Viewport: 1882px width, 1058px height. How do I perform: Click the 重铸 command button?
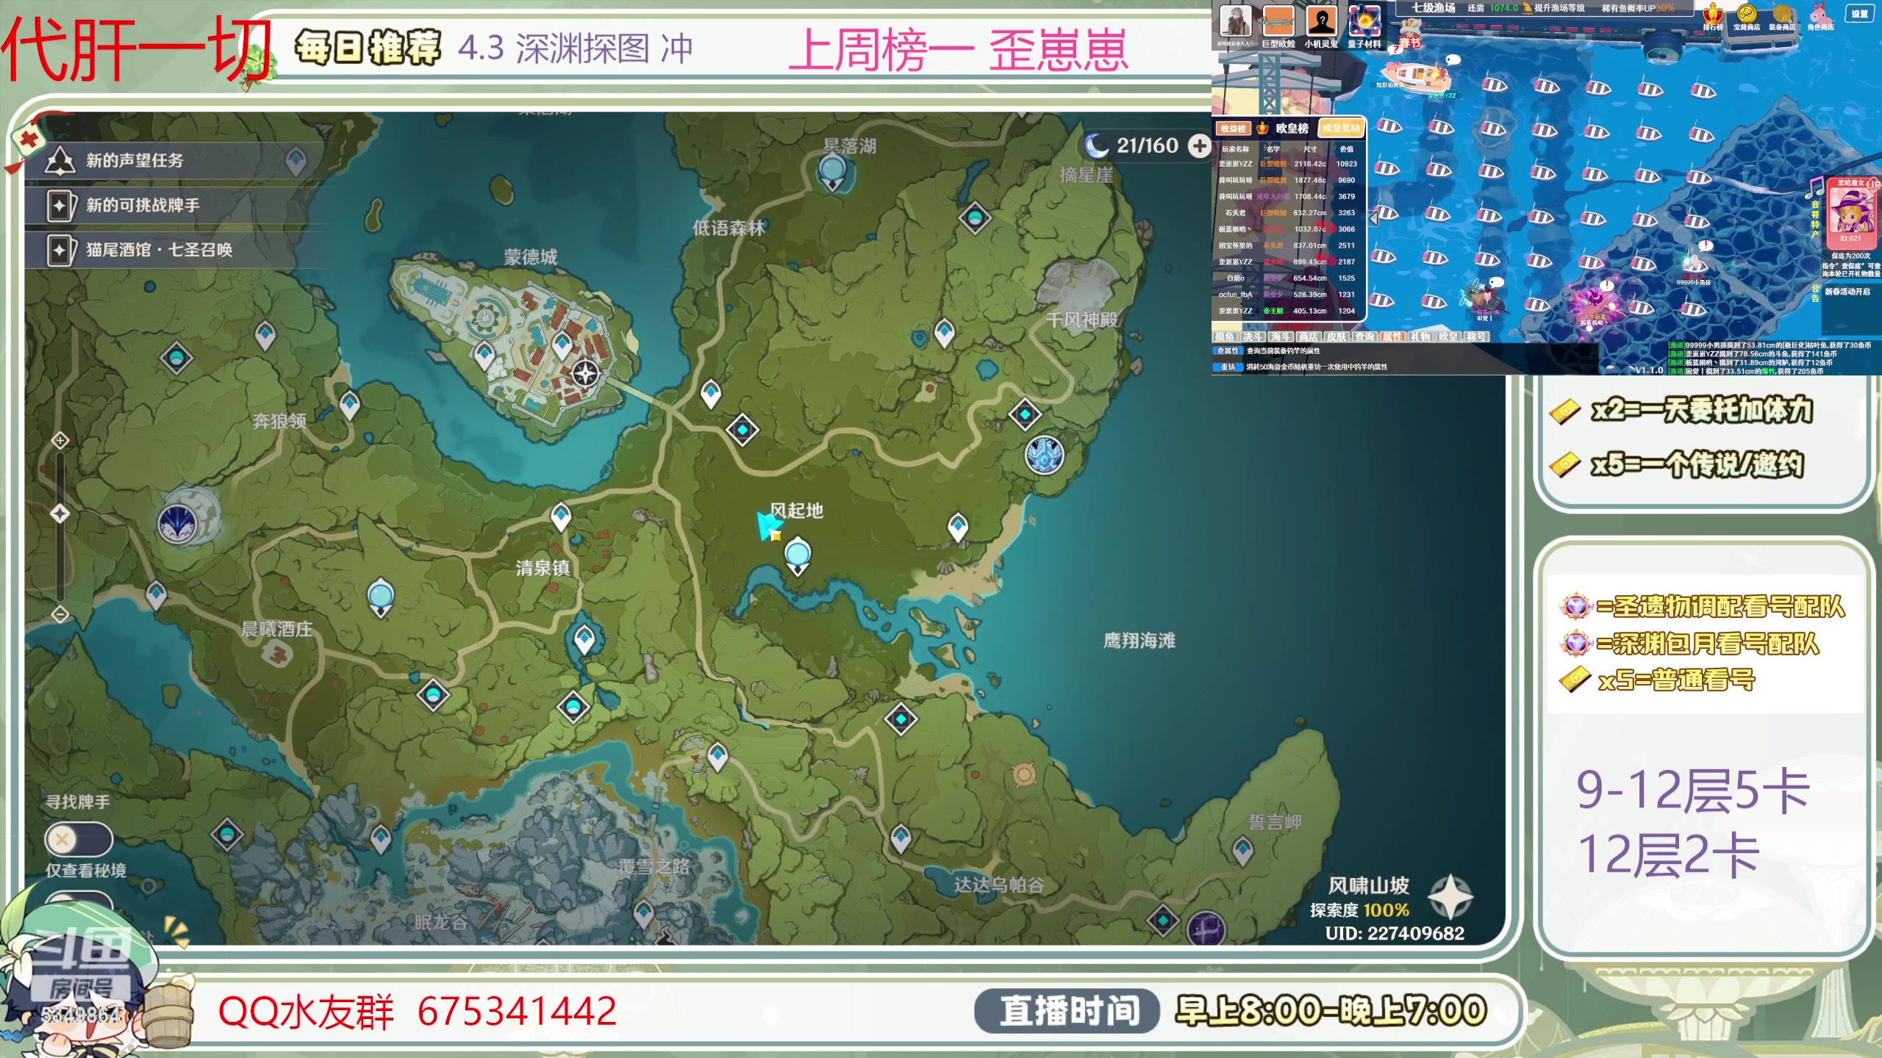click(1227, 367)
